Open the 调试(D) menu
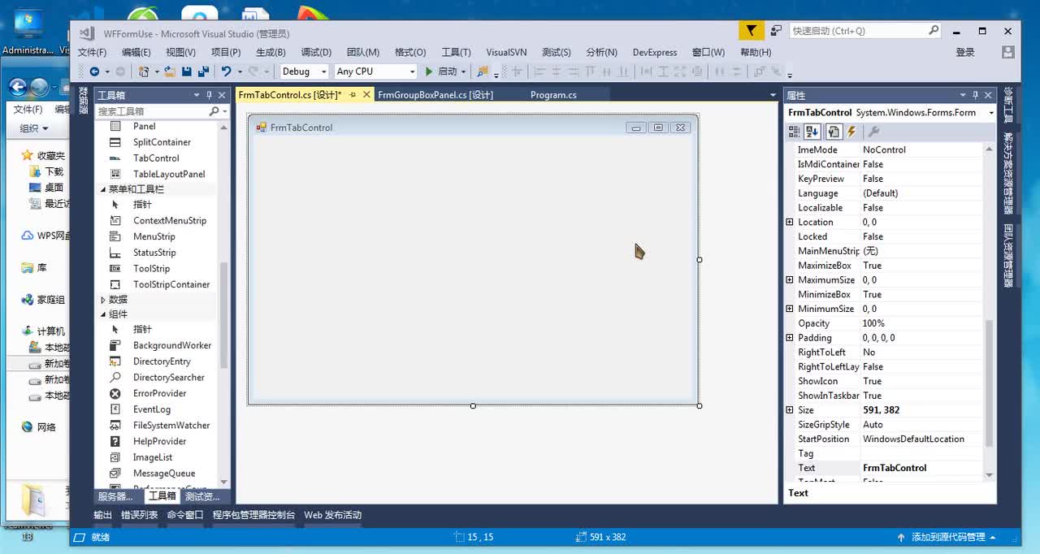This screenshot has width=1040, height=554. [316, 52]
